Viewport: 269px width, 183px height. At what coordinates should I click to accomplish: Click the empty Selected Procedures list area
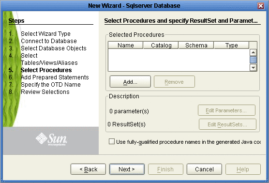(179, 60)
